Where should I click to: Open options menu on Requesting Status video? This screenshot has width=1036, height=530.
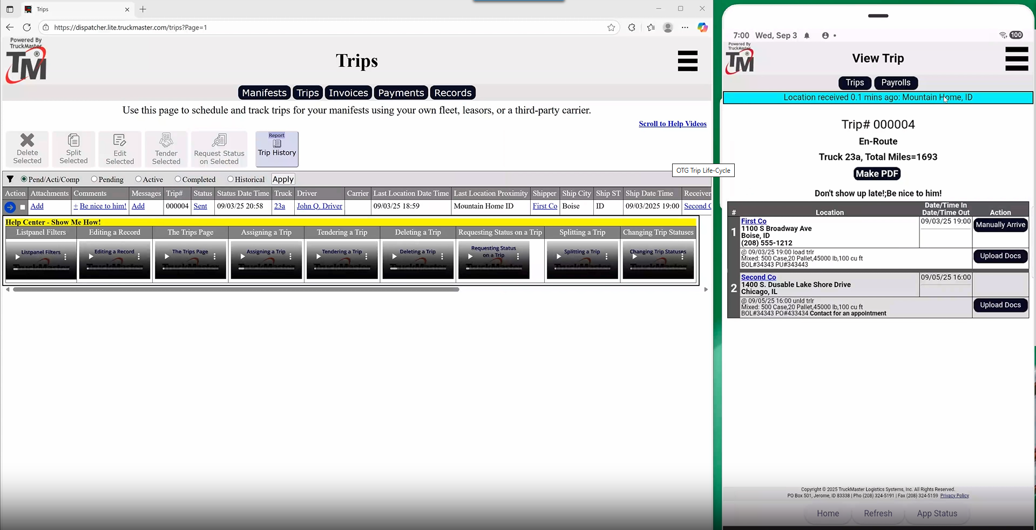tap(518, 257)
